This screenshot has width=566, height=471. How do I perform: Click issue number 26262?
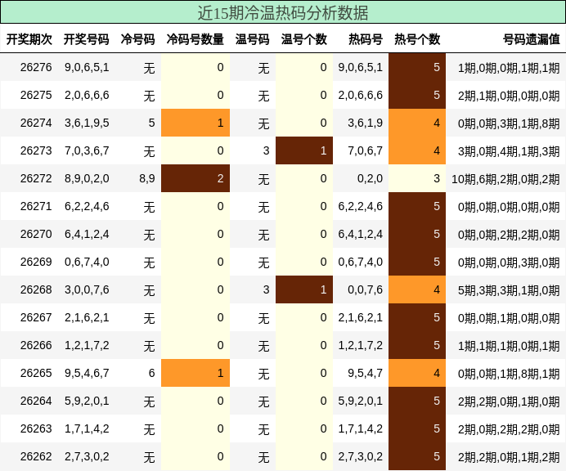(36, 456)
